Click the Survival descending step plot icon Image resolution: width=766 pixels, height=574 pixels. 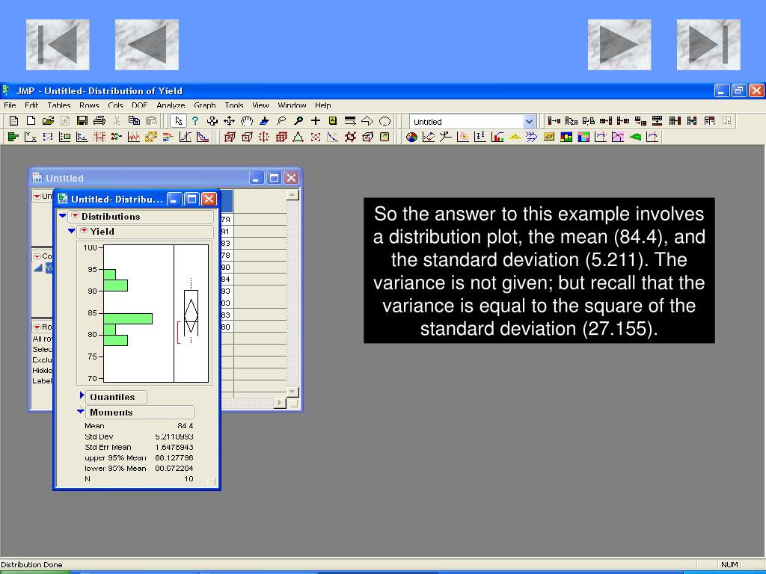(x=202, y=138)
